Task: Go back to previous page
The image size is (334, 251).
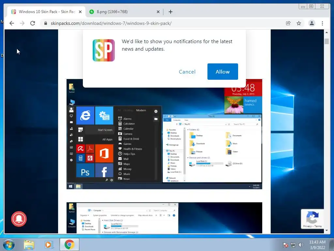Action: (x=12, y=23)
